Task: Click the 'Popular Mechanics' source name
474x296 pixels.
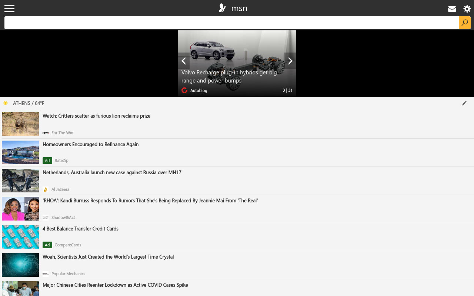Action: tap(69, 274)
